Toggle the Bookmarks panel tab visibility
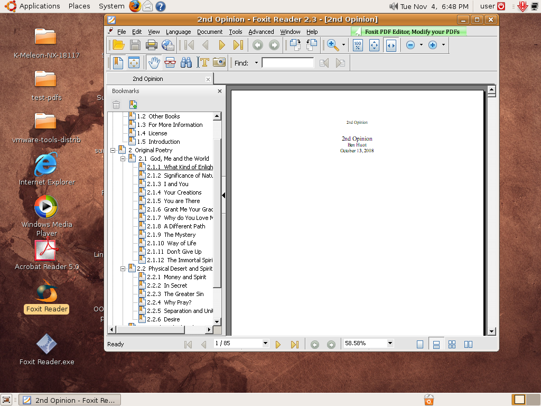The image size is (541, 406). [x=119, y=62]
